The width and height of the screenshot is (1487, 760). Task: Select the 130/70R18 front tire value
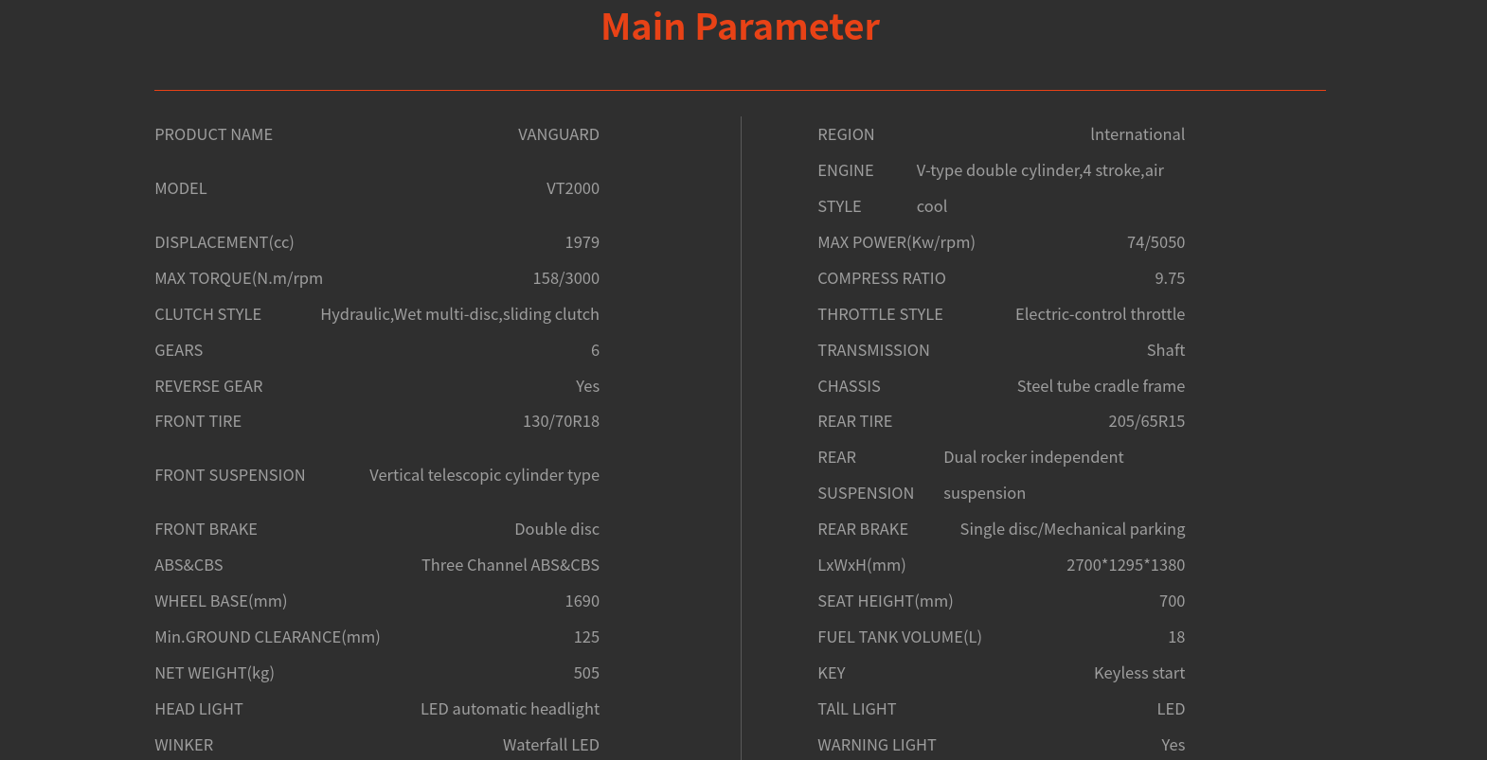click(561, 421)
